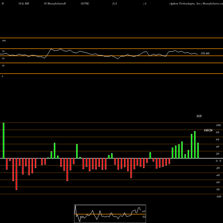The image size is (223, 223).
Task: Click the -40 label on the MR right axis
Action: 218,175
